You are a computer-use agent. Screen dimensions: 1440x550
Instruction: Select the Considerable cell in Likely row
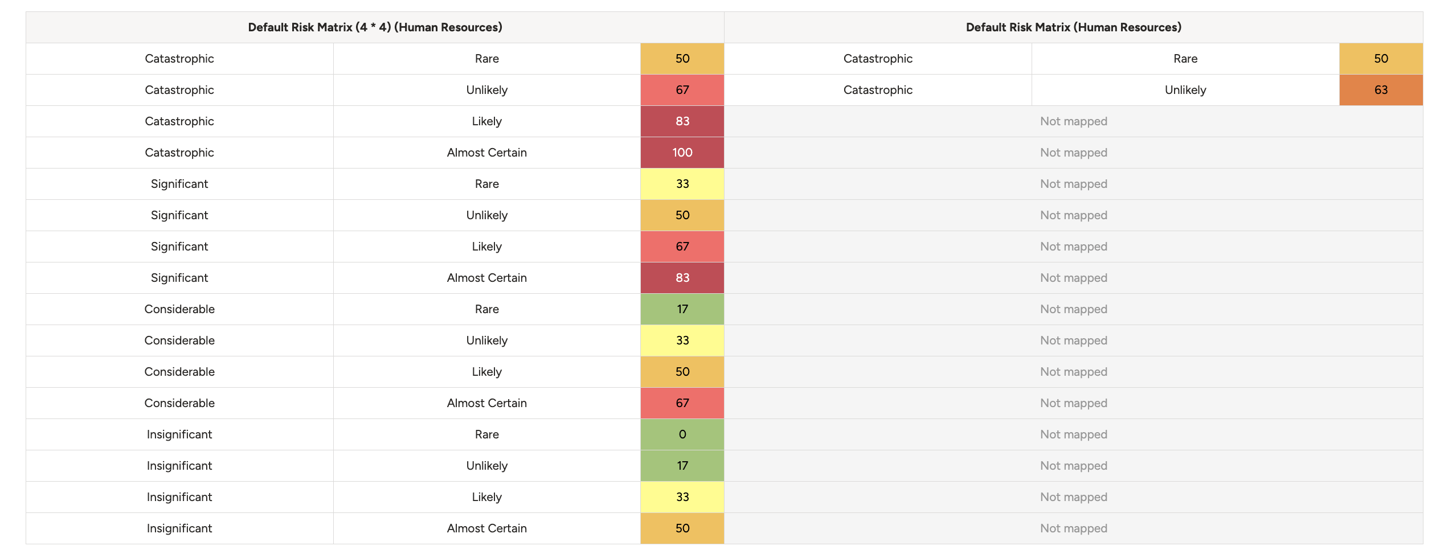tap(179, 372)
